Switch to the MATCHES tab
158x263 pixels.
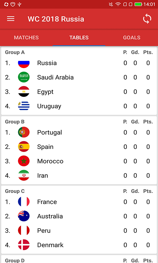(26, 37)
